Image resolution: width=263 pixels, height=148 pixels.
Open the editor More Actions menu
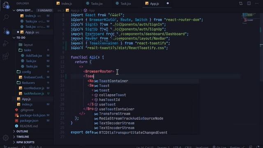pyautogui.click(x=257, y=3)
